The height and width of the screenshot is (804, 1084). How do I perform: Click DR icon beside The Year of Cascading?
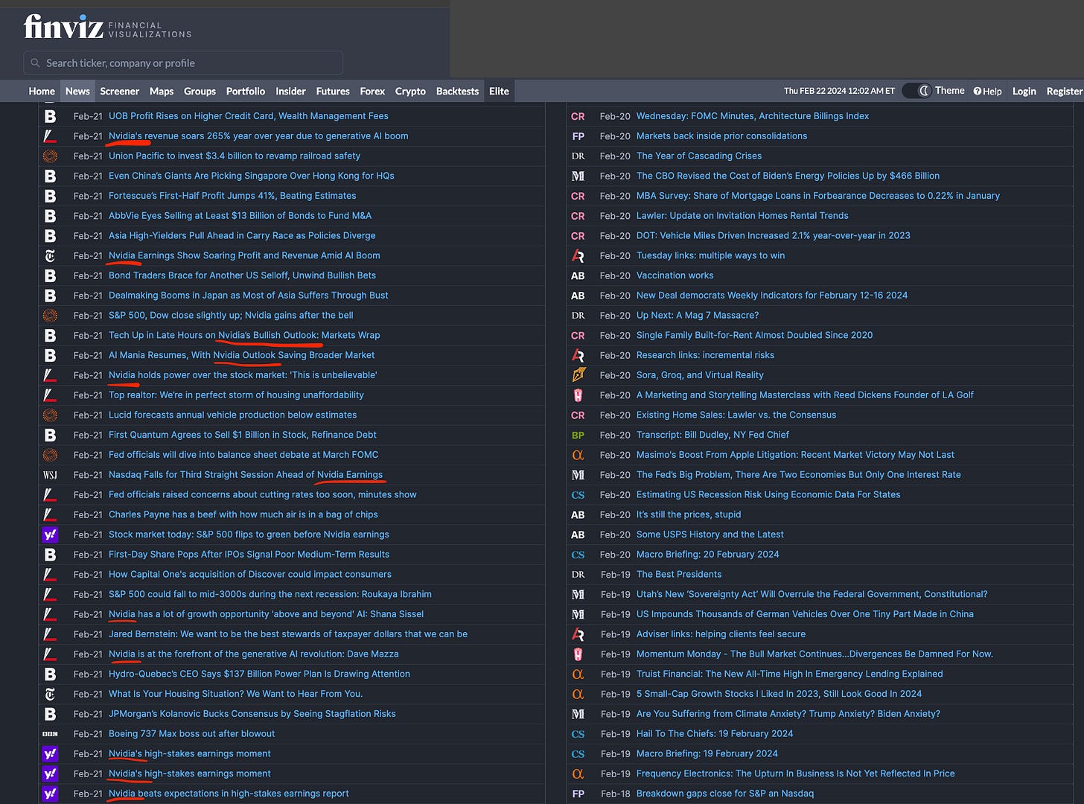click(578, 156)
